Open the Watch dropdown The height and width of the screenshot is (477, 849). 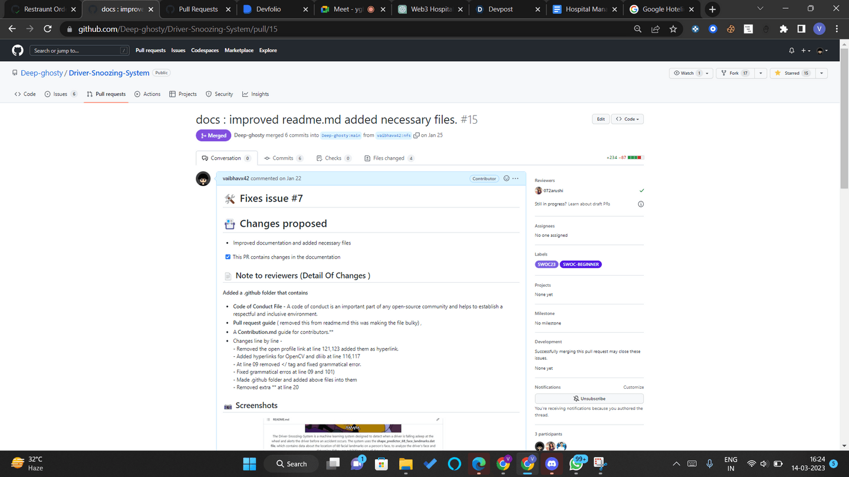[x=690, y=73]
